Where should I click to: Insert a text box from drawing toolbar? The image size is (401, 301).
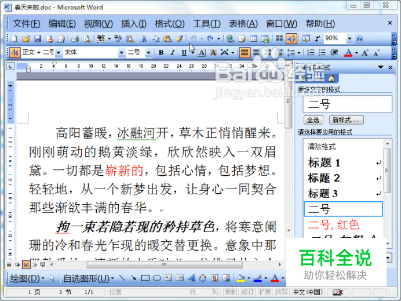(x=168, y=278)
